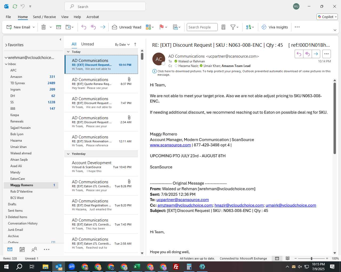Expand the Favorites section
The width and height of the screenshot is (341, 272).
coord(6,45)
